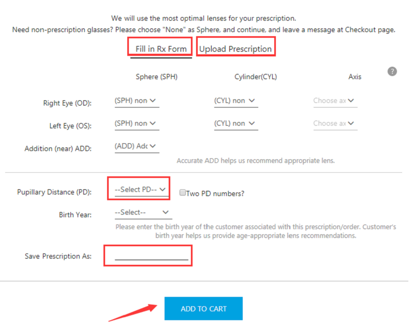
Task: Click the ADD dropdown chevron arrow
Action: click(153, 146)
